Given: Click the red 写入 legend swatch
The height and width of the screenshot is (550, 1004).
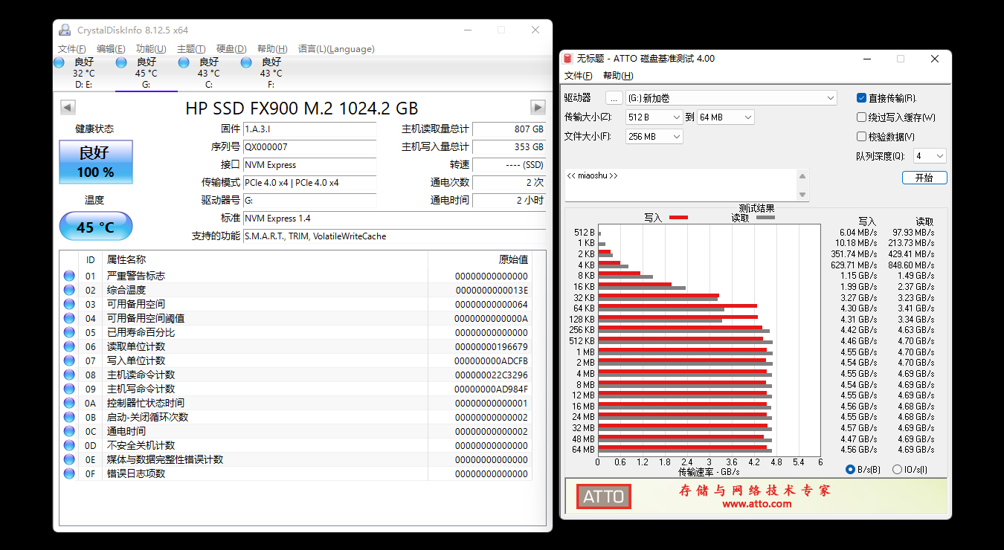Looking at the screenshot, I should pyautogui.click(x=678, y=218).
